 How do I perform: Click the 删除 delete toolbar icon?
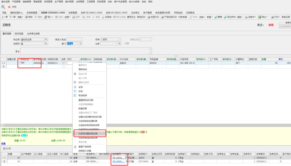click(x=36, y=17)
